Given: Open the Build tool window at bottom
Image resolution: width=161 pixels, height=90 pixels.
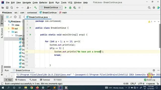Looking at the screenshot, I should pos(33,80).
